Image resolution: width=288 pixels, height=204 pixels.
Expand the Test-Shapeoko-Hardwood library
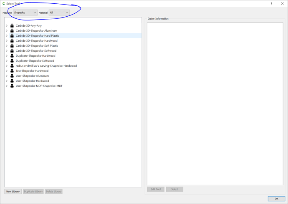pos(7,71)
